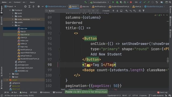Build project with the hammer icon
The image size is (172, 97).
click(x=85, y=2)
